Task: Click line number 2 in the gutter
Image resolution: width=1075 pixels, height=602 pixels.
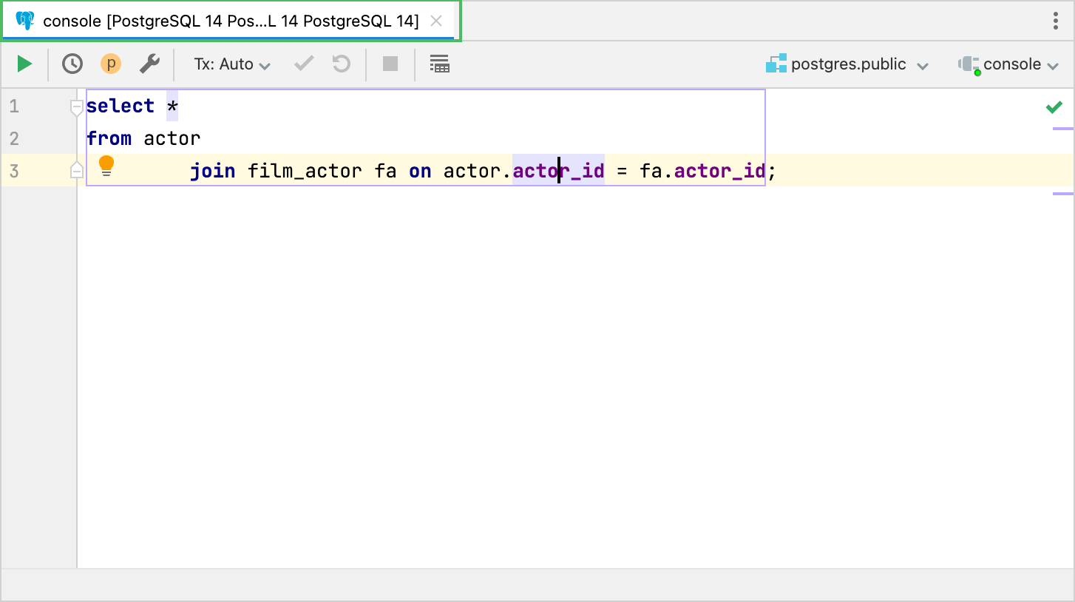Action: click(13, 138)
